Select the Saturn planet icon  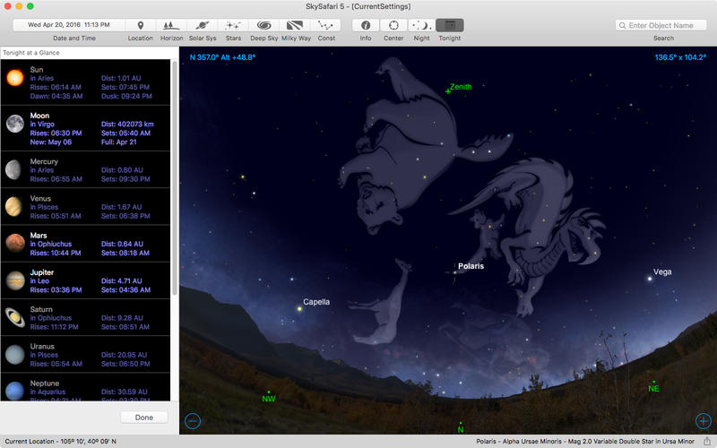click(x=15, y=317)
